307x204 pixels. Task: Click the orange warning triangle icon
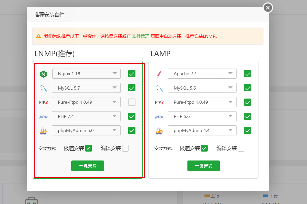click(38, 36)
